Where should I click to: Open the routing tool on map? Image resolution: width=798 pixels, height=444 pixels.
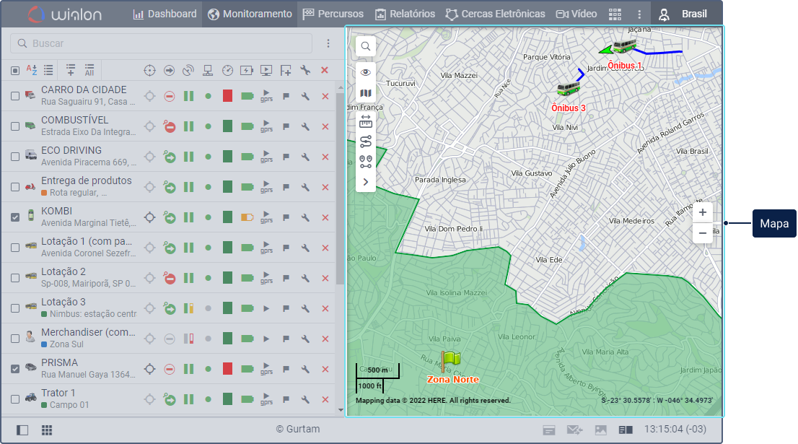coord(366,142)
